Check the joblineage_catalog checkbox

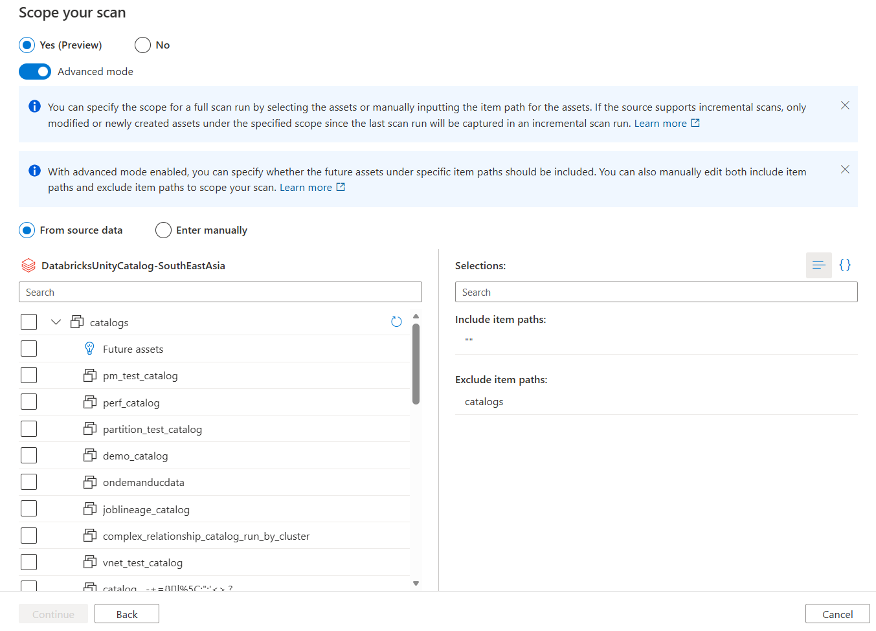point(29,509)
